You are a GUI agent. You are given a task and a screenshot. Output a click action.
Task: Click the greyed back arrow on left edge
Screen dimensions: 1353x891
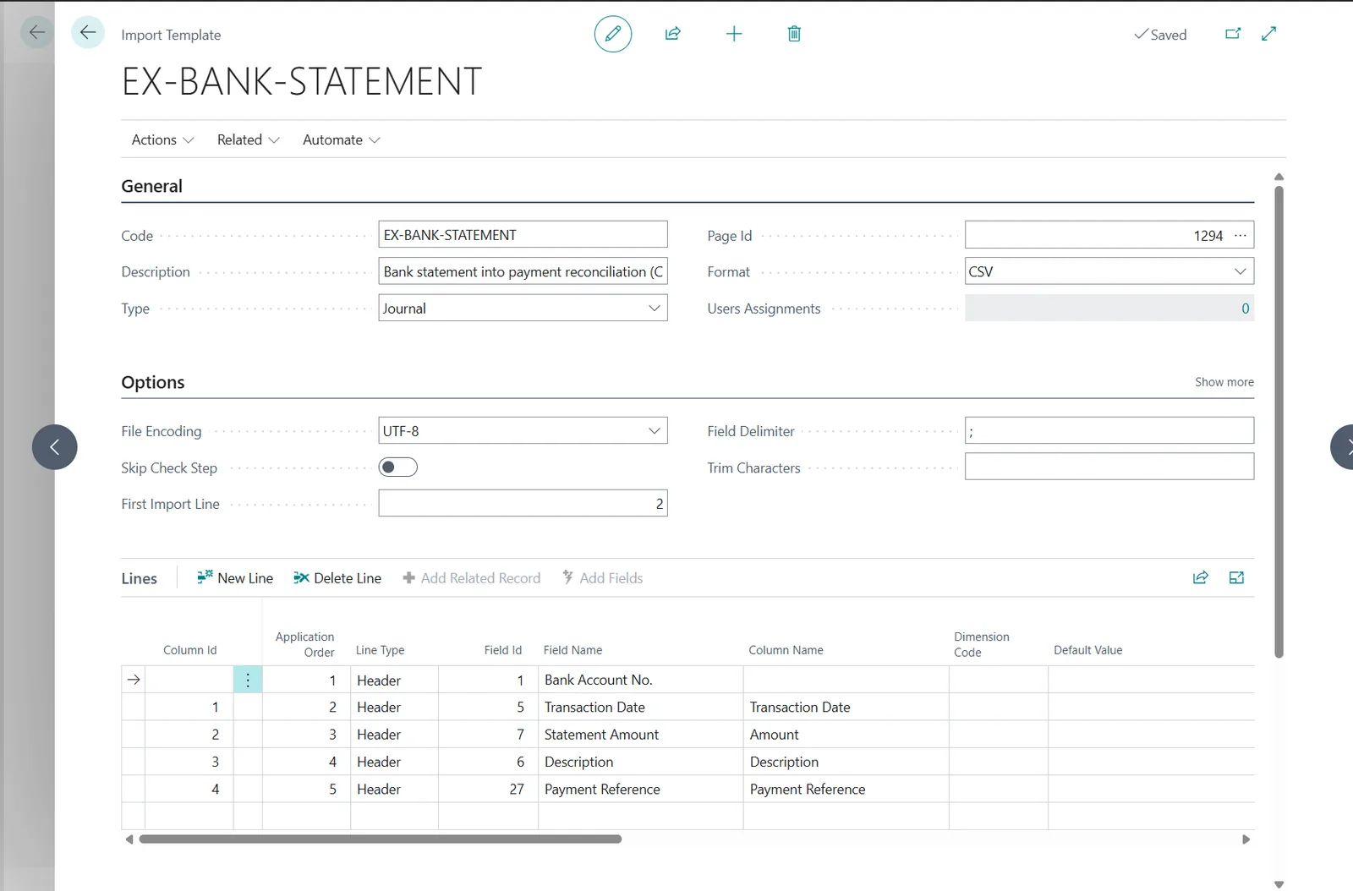pyautogui.click(x=36, y=33)
